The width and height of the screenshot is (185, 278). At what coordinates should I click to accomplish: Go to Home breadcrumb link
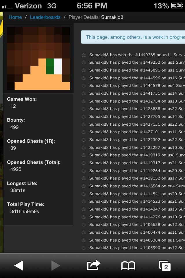(15, 17)
